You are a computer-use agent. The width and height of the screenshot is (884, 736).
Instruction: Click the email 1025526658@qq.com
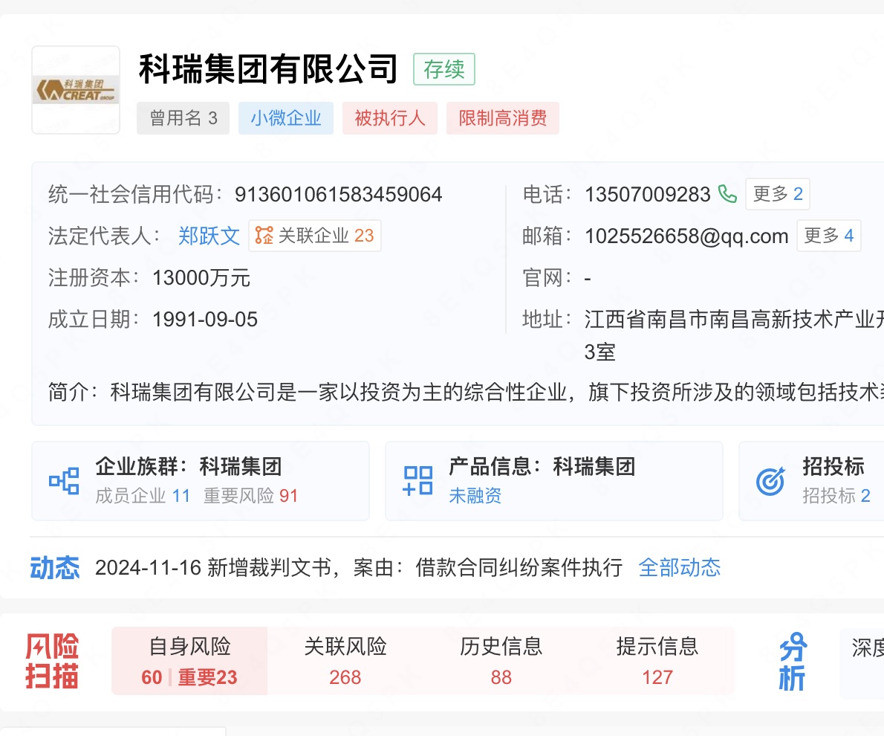[686, 236]
